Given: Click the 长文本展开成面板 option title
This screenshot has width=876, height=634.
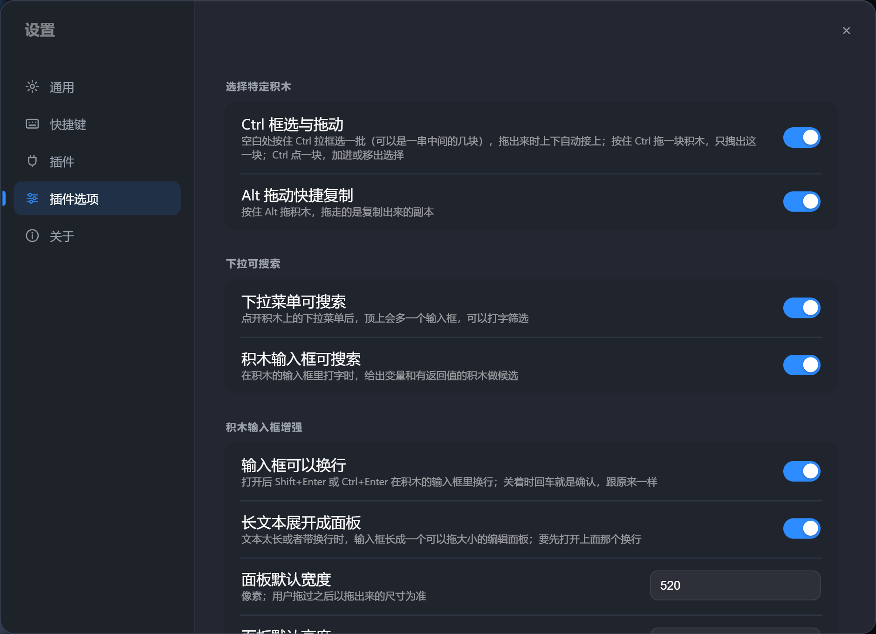Looking at the screenshot, I should coord(301,523).
